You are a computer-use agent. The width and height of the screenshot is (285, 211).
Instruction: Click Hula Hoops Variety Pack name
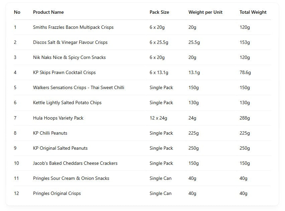click(58, 118)
